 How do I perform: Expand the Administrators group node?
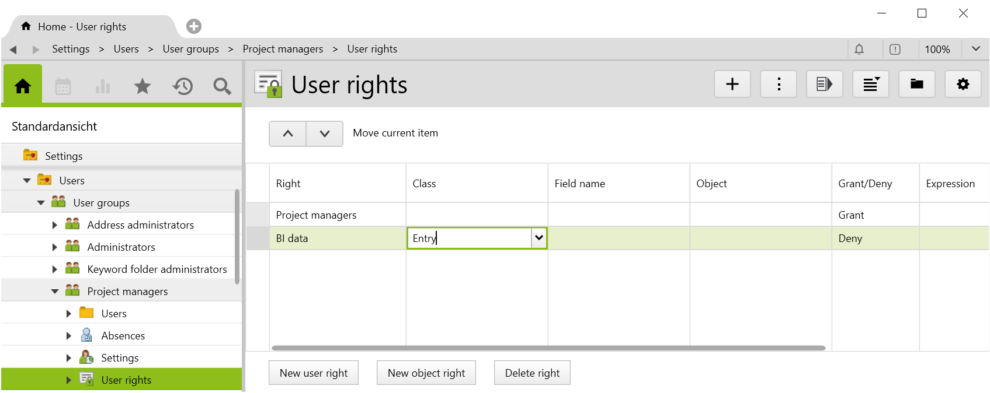[x=55, y=247]
